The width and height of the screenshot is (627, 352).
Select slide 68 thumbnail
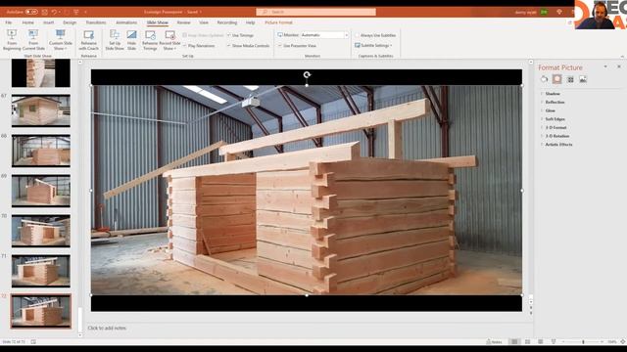coord(41,151)
